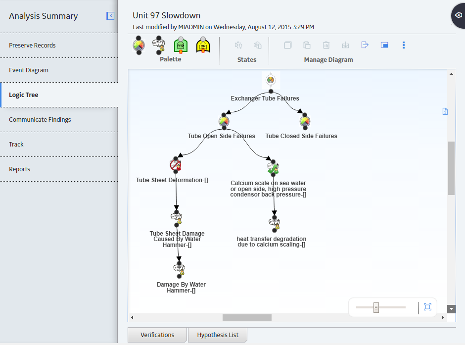Open the Track step
465x345 pixels.
[59, 145]
